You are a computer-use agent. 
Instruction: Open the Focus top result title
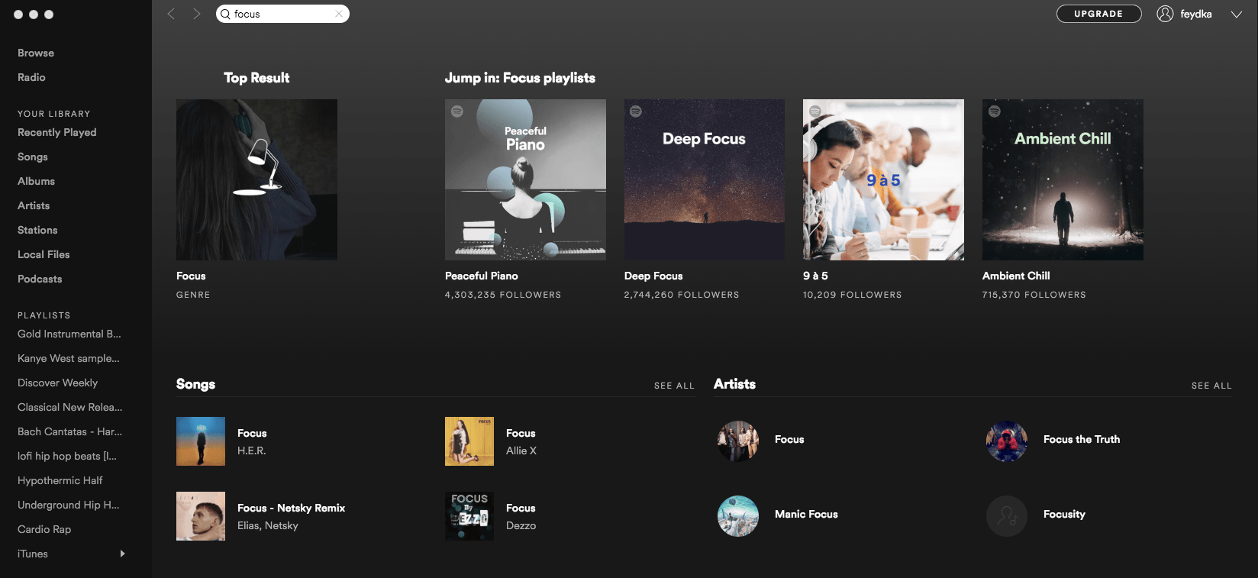point(191,276)
